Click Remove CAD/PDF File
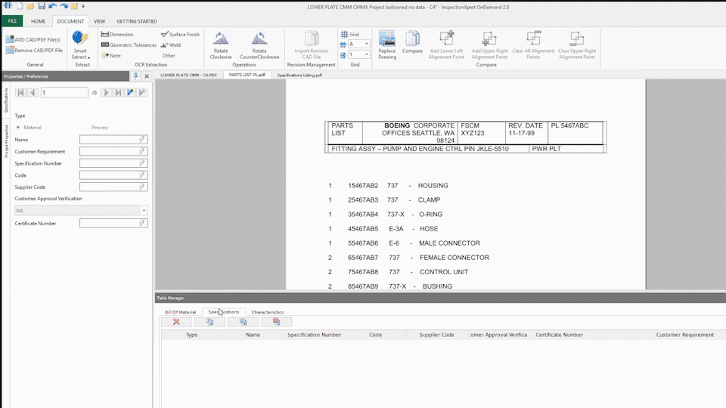Image resolution: width=726 pixels, height=408 pixels. (x=34, y=50)
